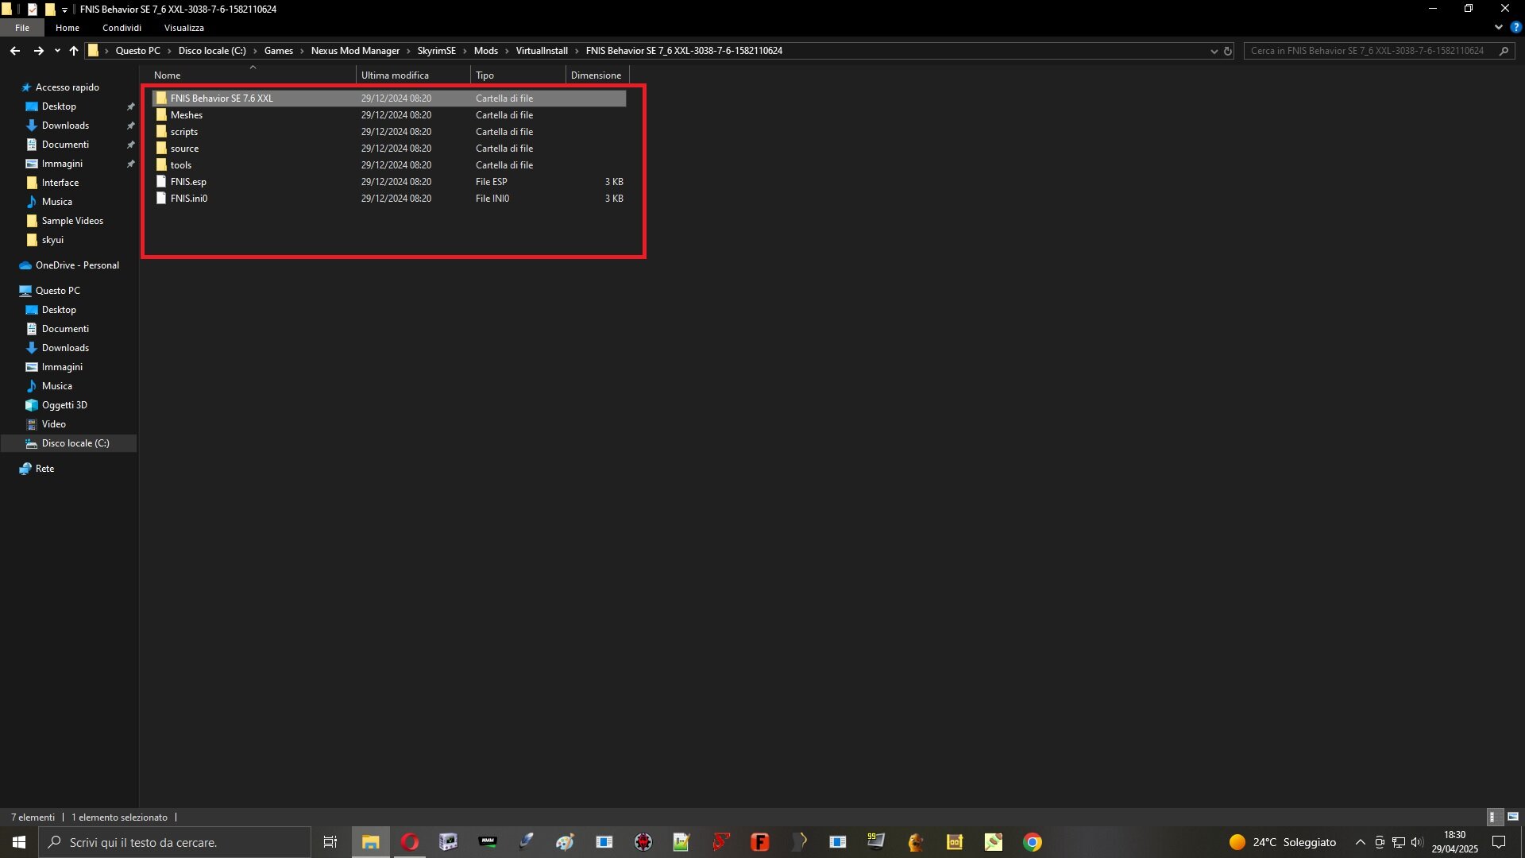This screenshot has width=1525, height=858.
Task: Open the network icon in the system tray
Action: click(x=1399, y=842)
